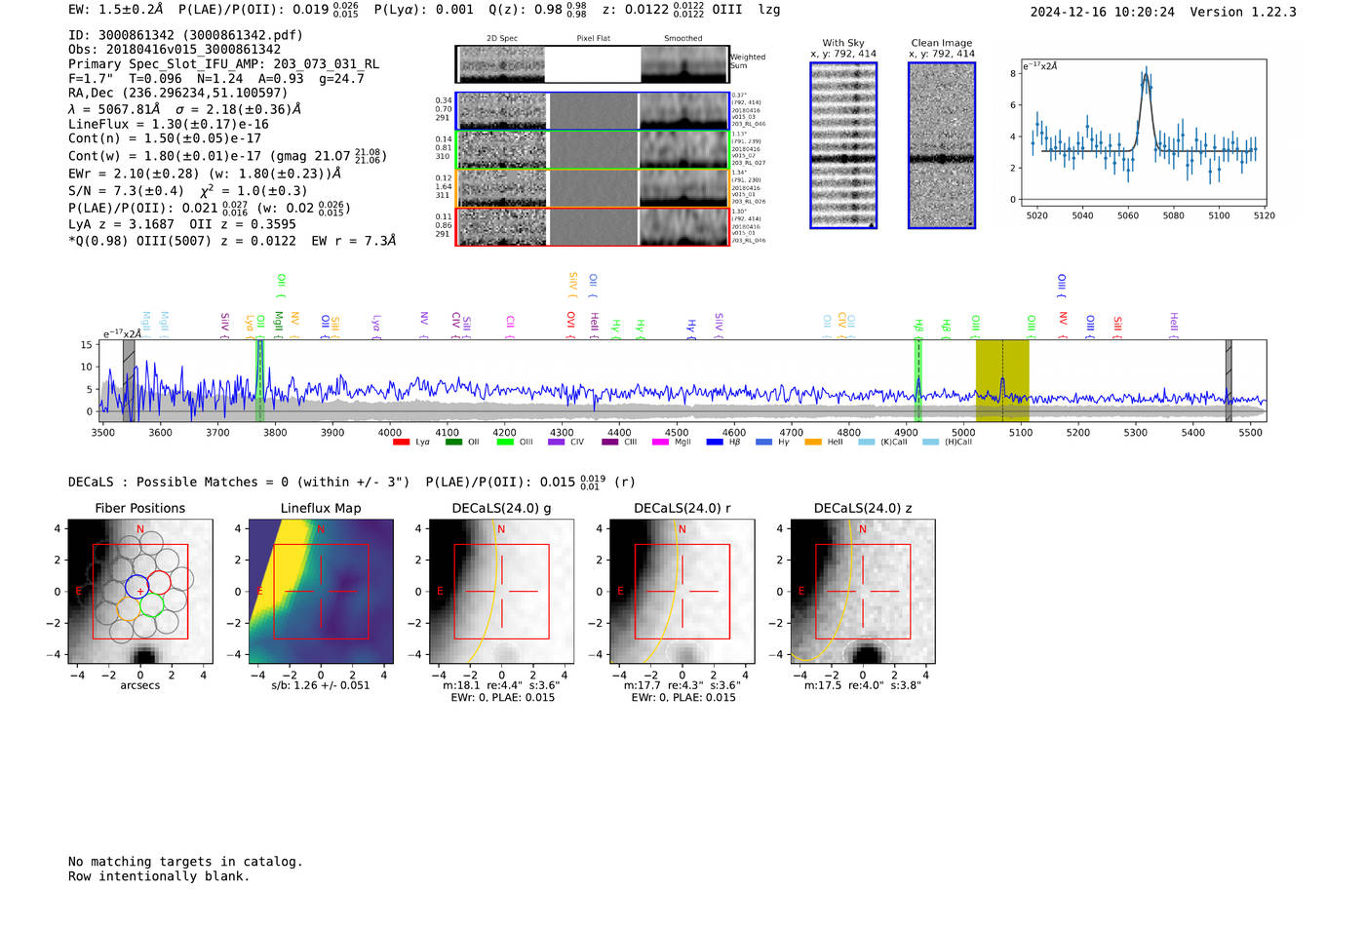Select the blue-bordered 2D spectrum fiber row

pos(592,111)
